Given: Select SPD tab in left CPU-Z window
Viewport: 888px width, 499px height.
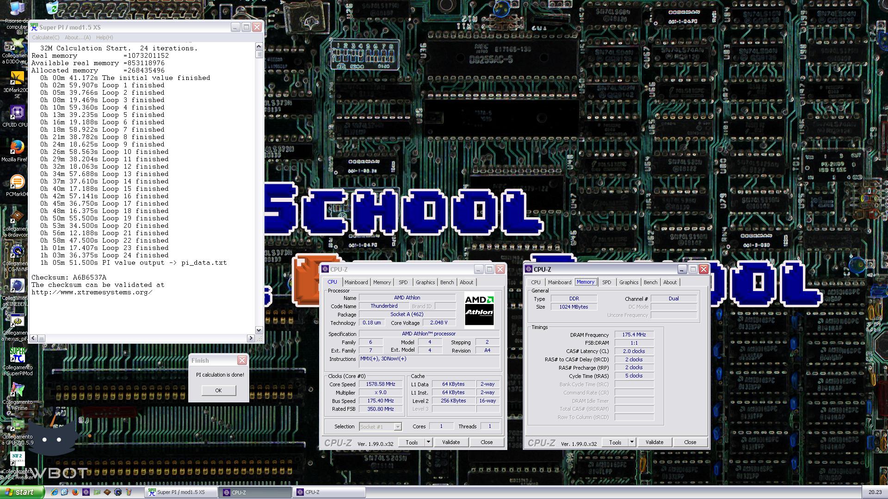Looking at the screenshot, I should (403, 282).
